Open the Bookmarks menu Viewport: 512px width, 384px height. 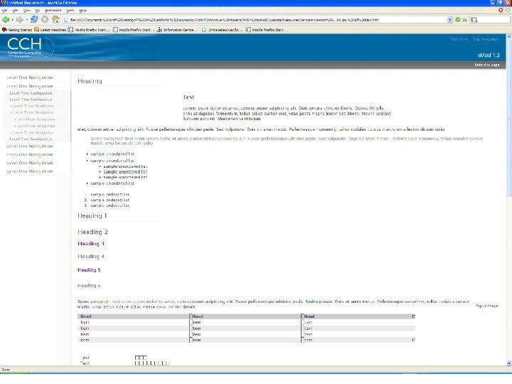pyautogui.click(x=53, y=11)
